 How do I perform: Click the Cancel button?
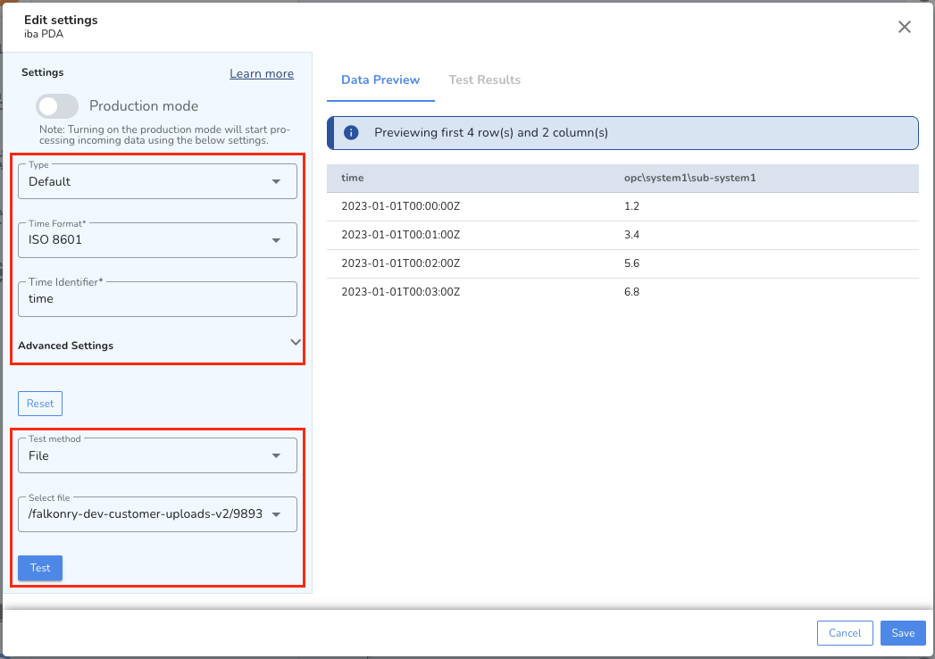845,633
